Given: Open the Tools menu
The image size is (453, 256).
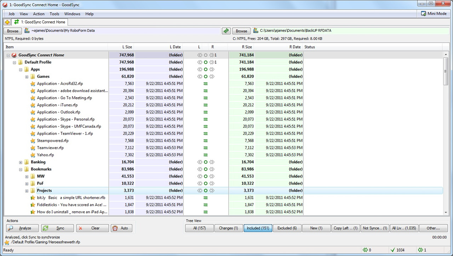Looking at the screenshot, I should tap(54, 14).
